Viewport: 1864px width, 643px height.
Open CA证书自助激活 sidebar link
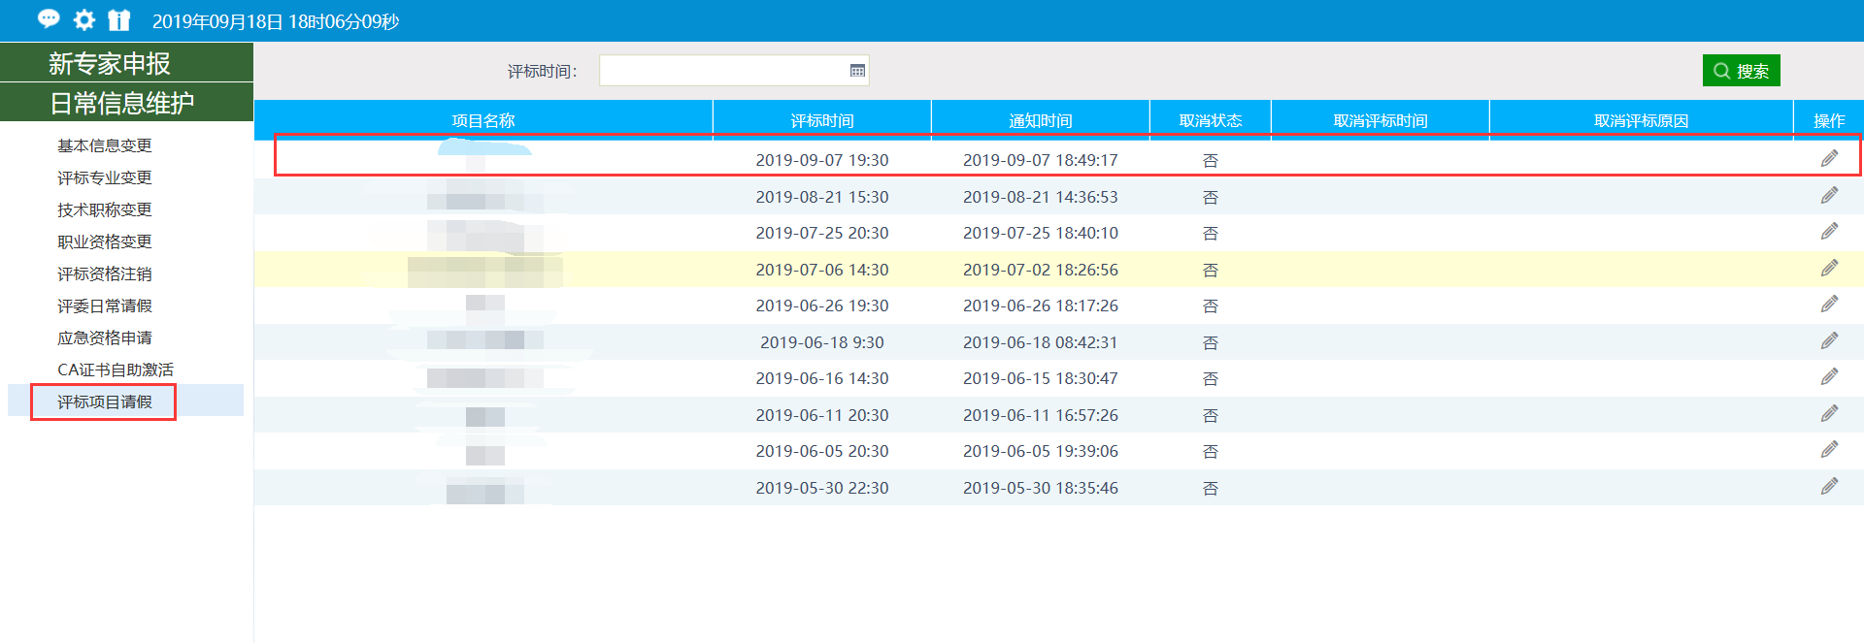coord(116,370)
